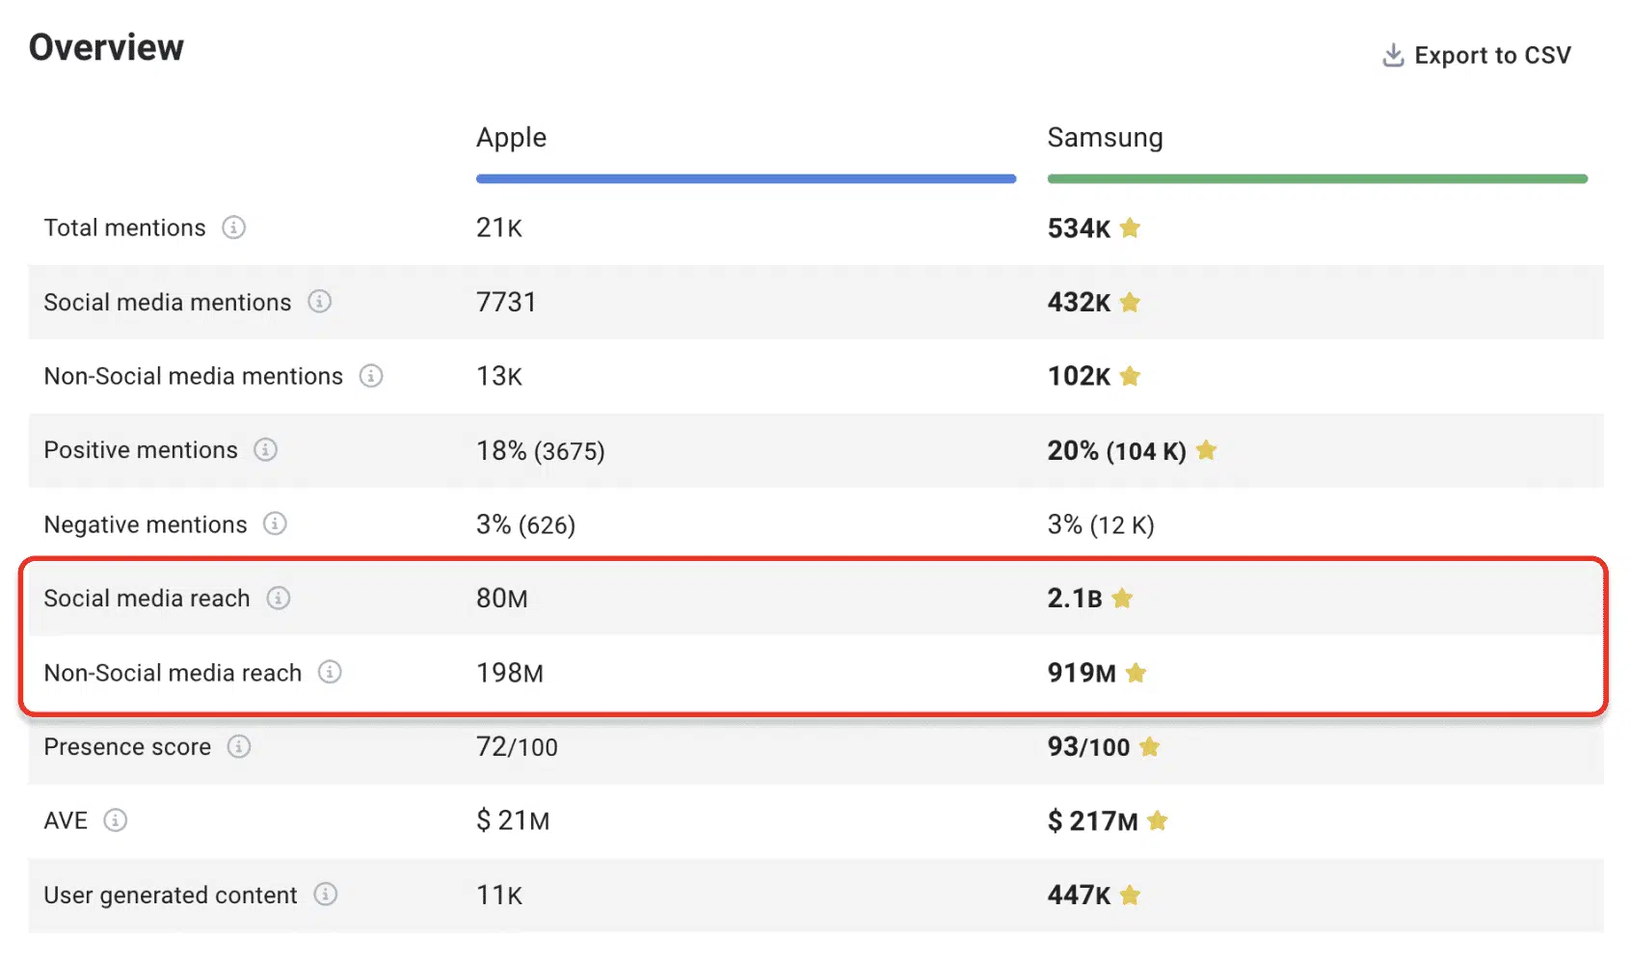Open the info tooltip for Social media mentions
The width and height of the screenshot is (1631, 964).
319,302
